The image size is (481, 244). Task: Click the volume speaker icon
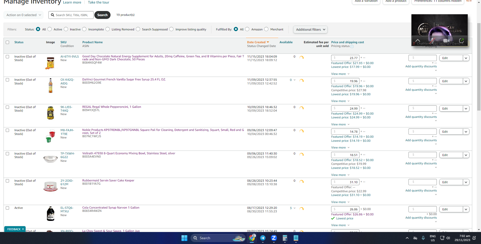tap(448, 238)
